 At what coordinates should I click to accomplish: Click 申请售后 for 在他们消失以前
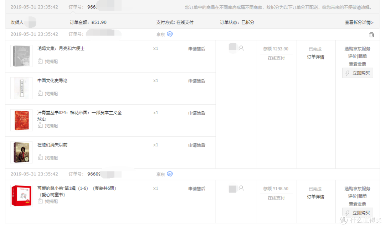coord(197,145)
